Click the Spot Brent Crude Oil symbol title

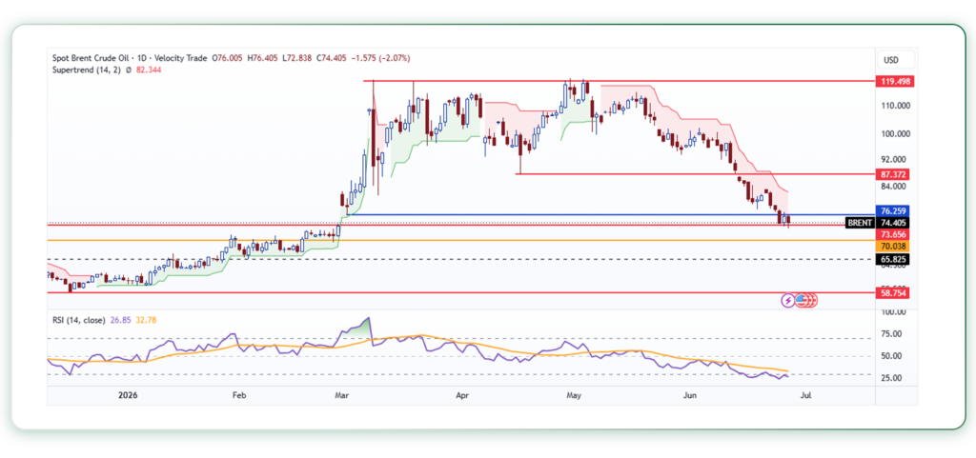coord(89,58)
